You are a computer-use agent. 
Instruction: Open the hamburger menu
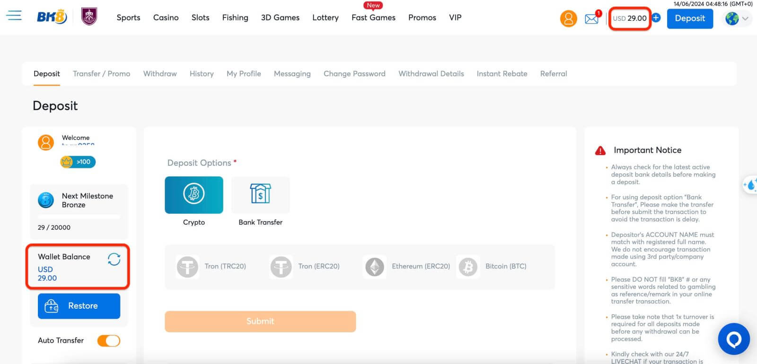tap(14, 16)
